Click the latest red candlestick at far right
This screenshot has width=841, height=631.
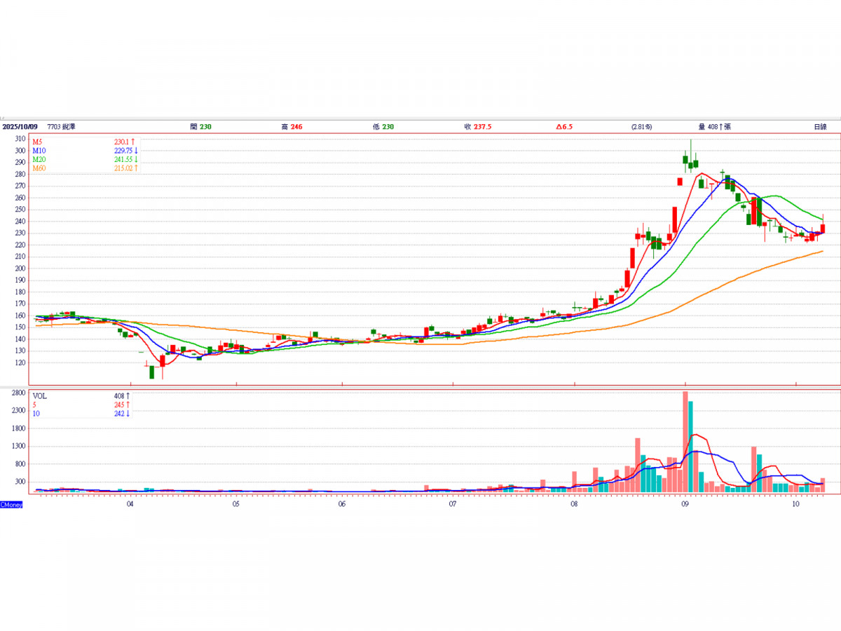823,229
